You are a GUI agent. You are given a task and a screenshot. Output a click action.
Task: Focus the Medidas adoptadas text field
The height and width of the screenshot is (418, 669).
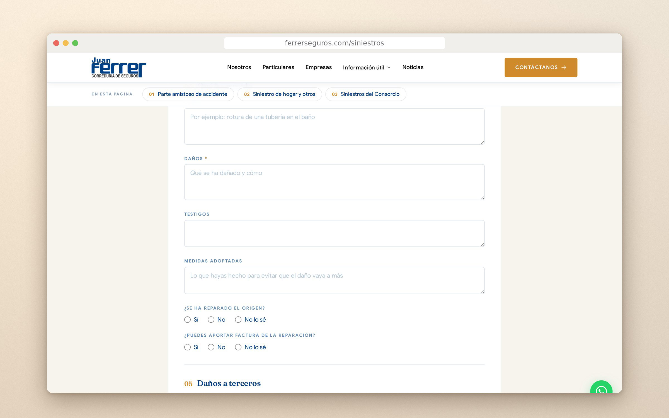pos(334,280)
